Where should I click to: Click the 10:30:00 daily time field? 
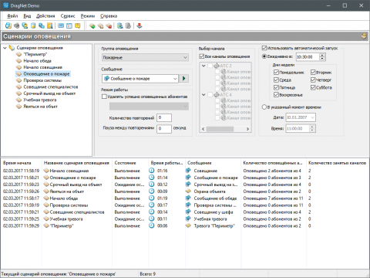[x=308, y=57]
